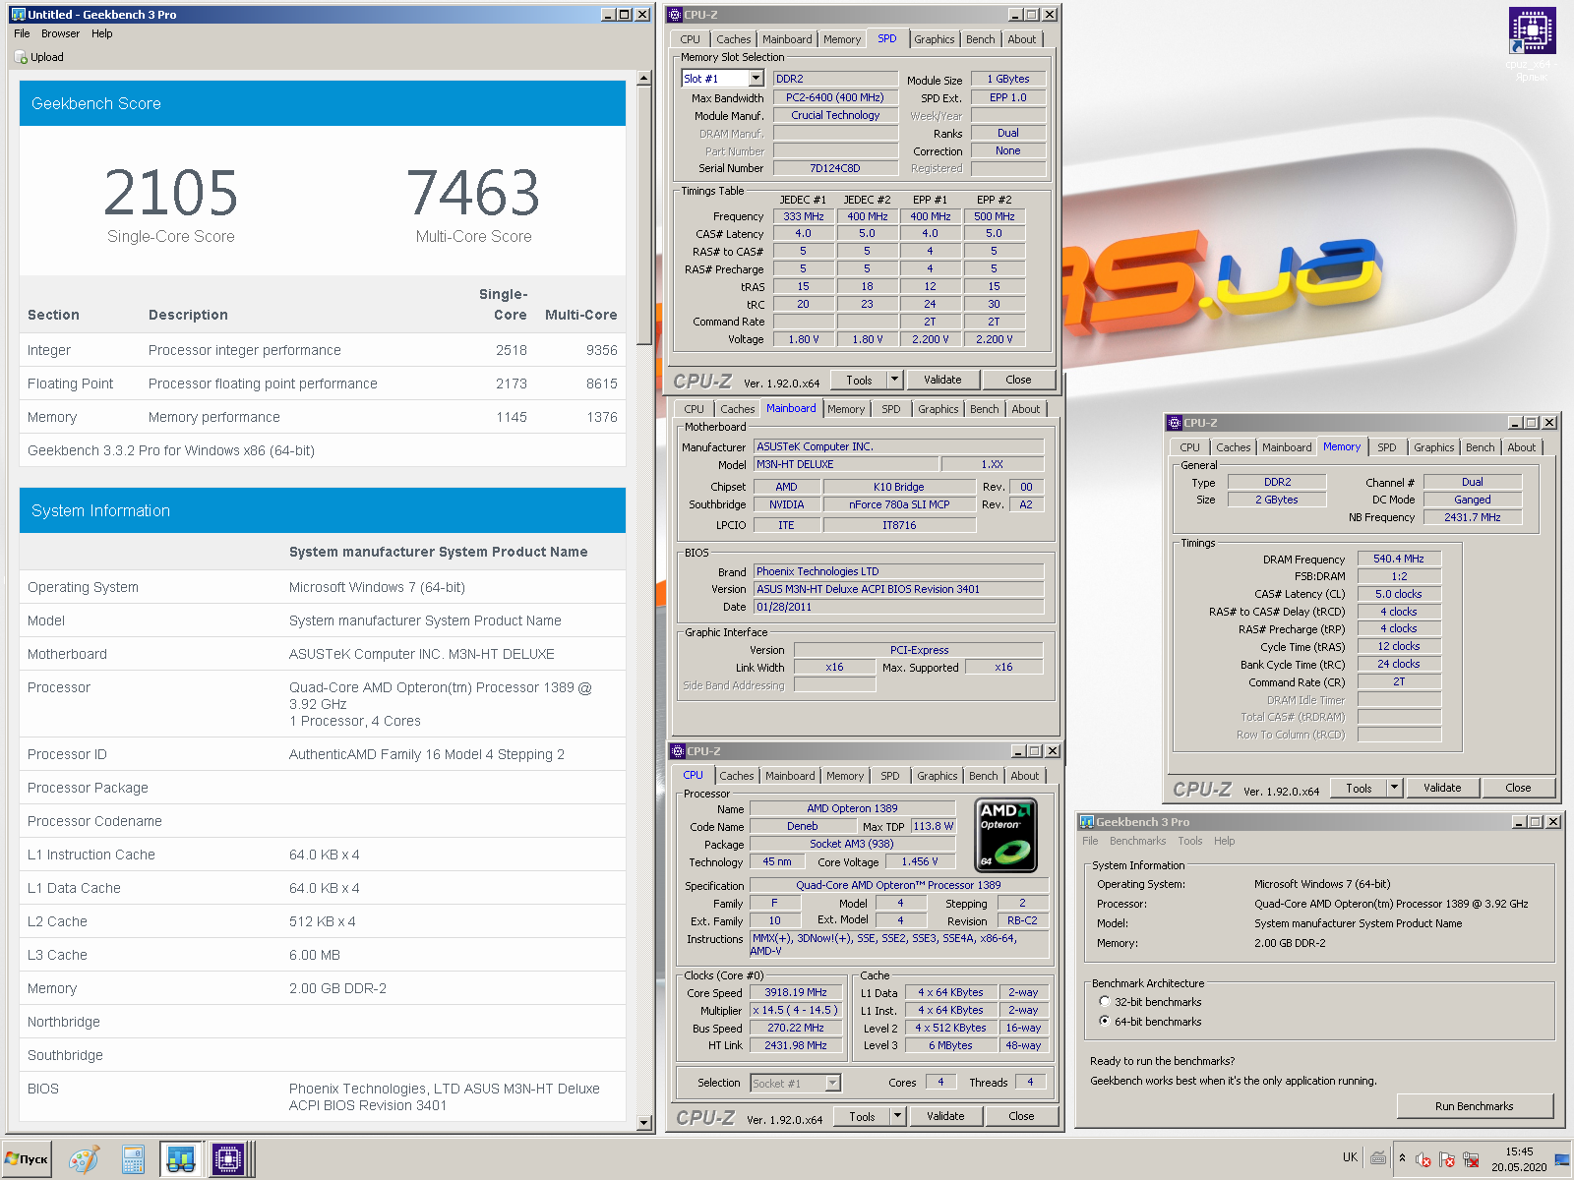Open the Slot #1 memory slot dropdown
The height and width of the screenshot is (1180, 1574).
756,79
